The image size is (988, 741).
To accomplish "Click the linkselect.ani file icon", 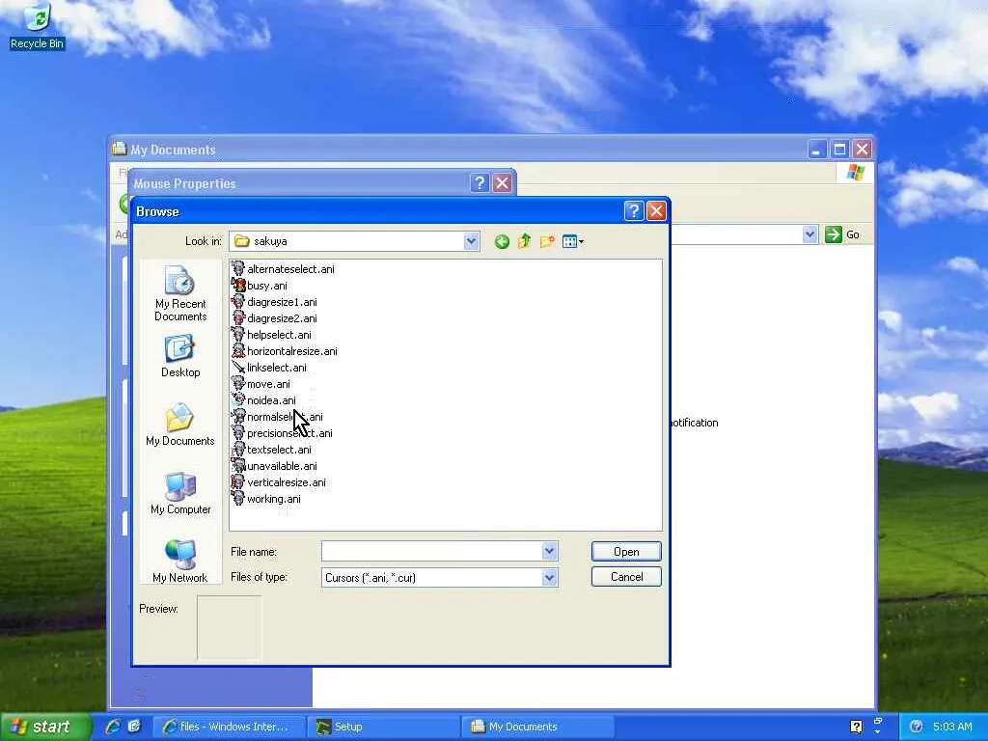I will (238, 368).
